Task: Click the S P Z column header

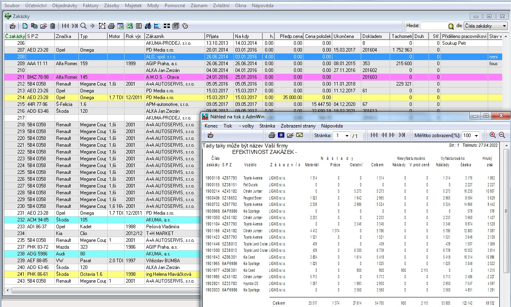Action: tap(40, 36)
